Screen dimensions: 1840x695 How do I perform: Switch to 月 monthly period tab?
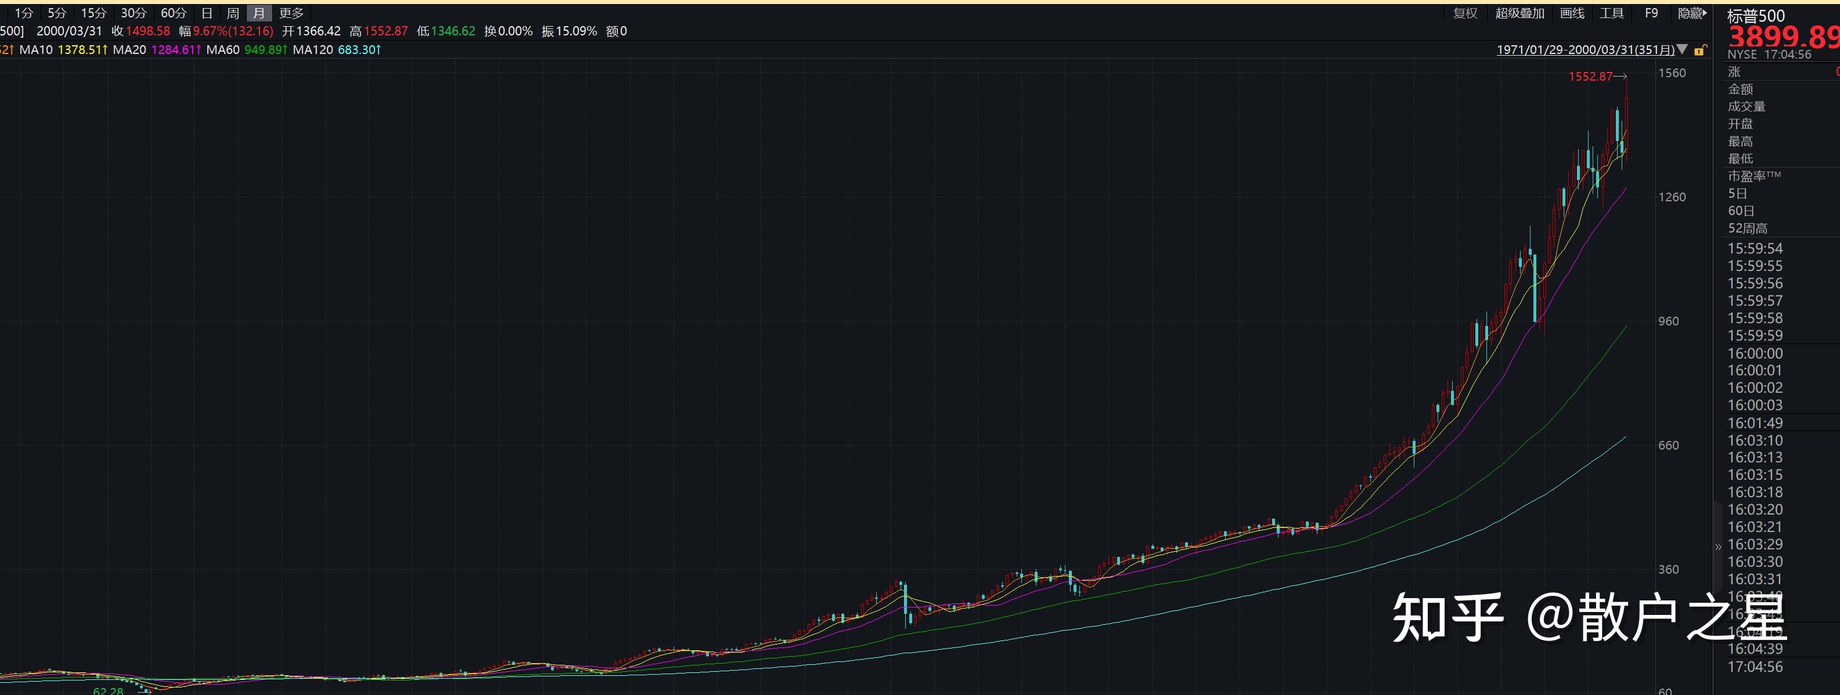coord(258,13)
